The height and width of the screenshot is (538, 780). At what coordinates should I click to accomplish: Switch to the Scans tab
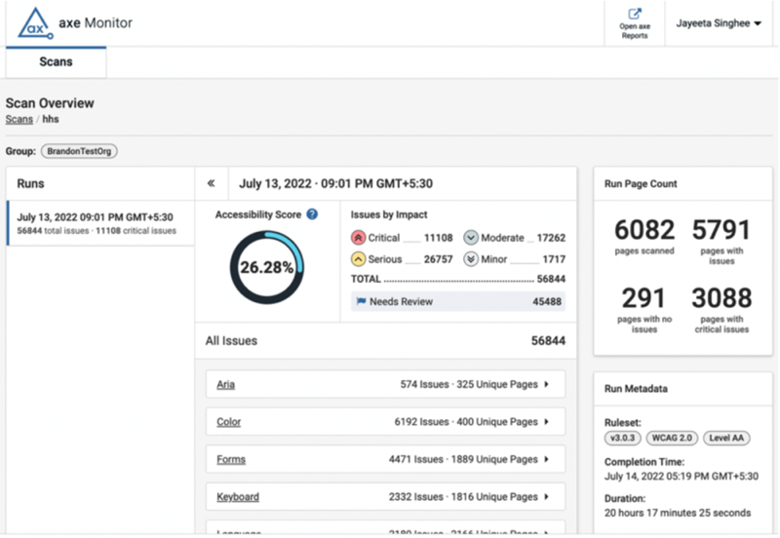56,61
